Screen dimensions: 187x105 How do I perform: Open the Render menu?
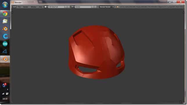click(x=26, y=7)
